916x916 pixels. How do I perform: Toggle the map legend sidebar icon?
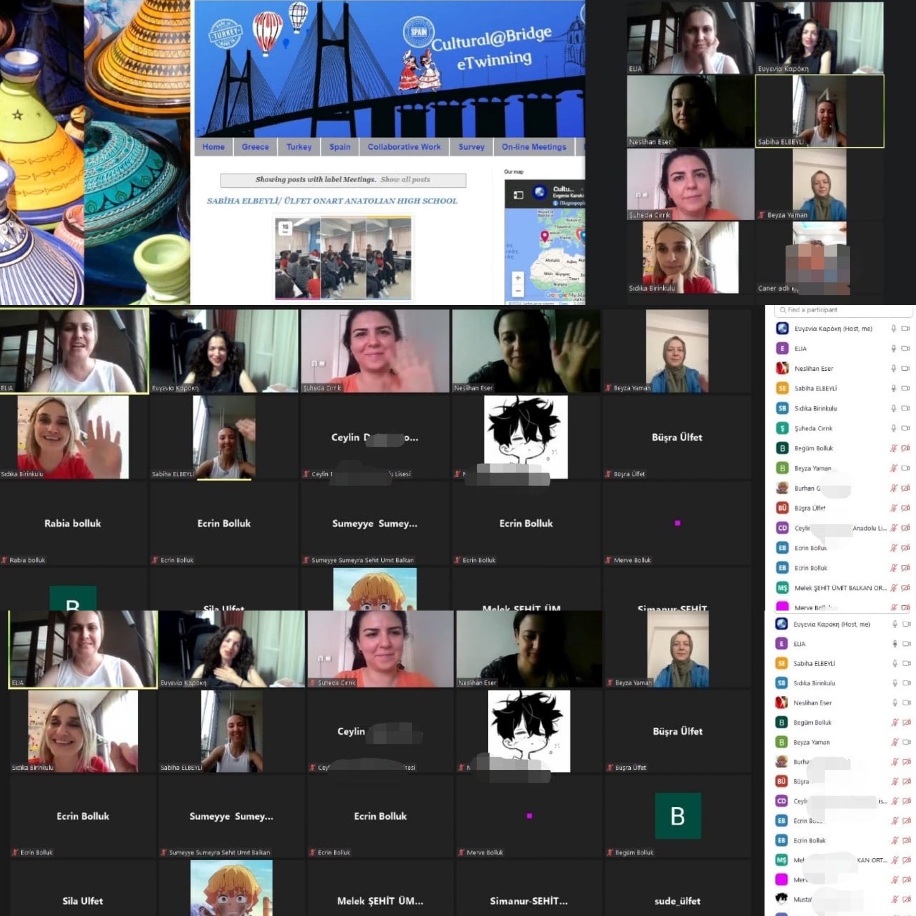[518, 195]
